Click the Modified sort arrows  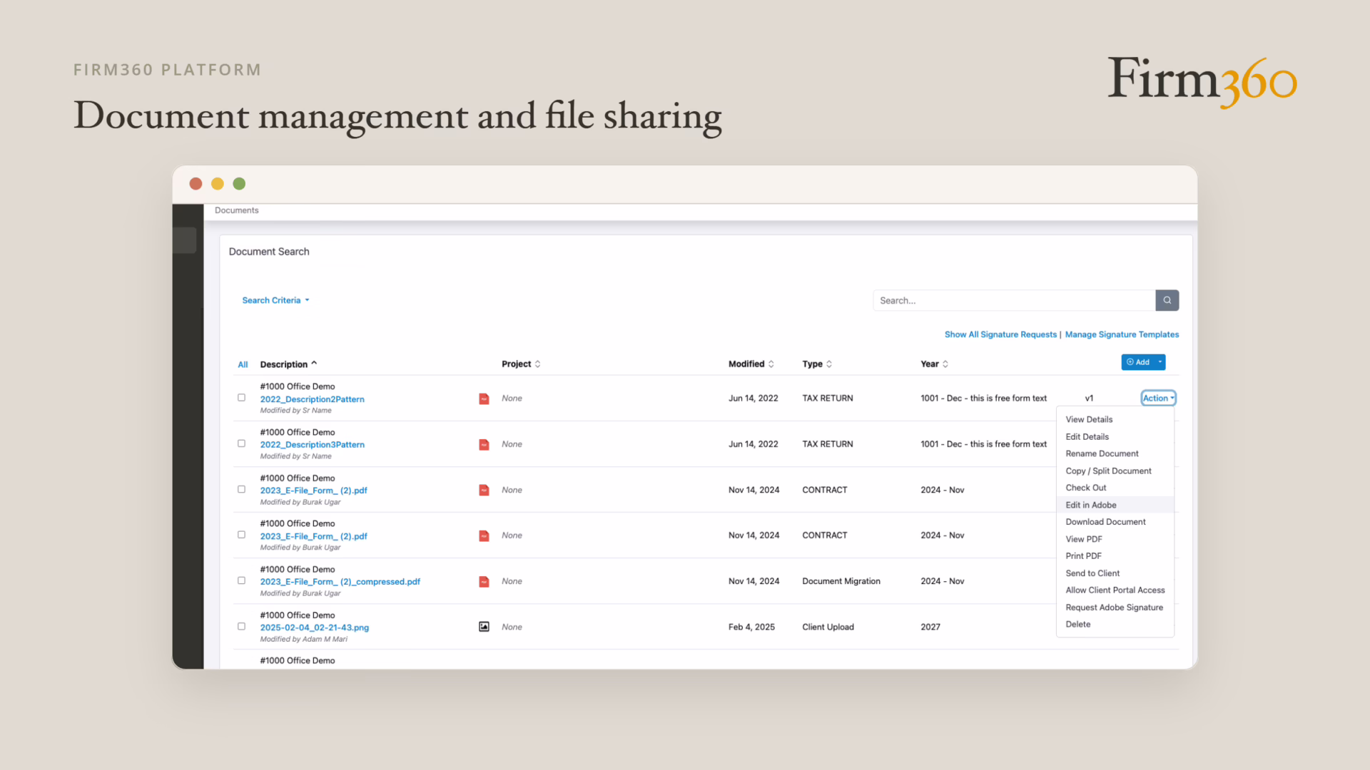[x=771, y=364]
